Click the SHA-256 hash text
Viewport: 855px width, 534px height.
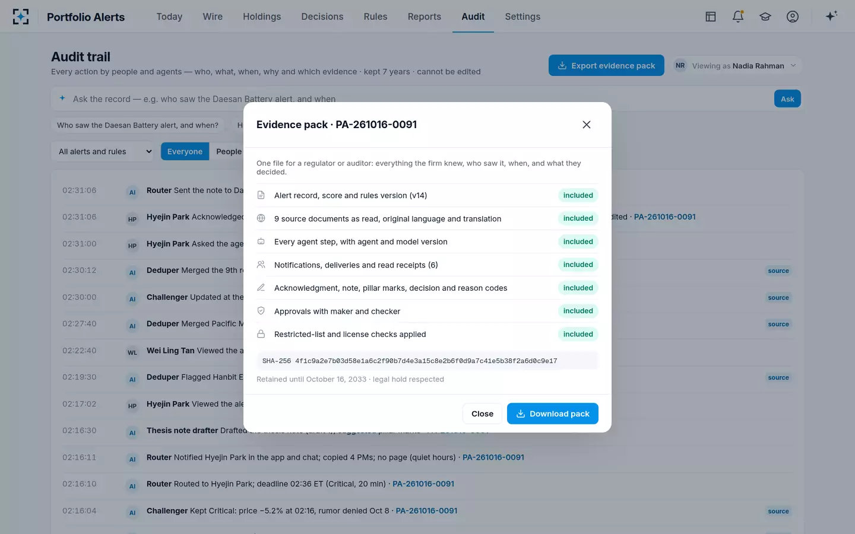(x=410, y=361)
